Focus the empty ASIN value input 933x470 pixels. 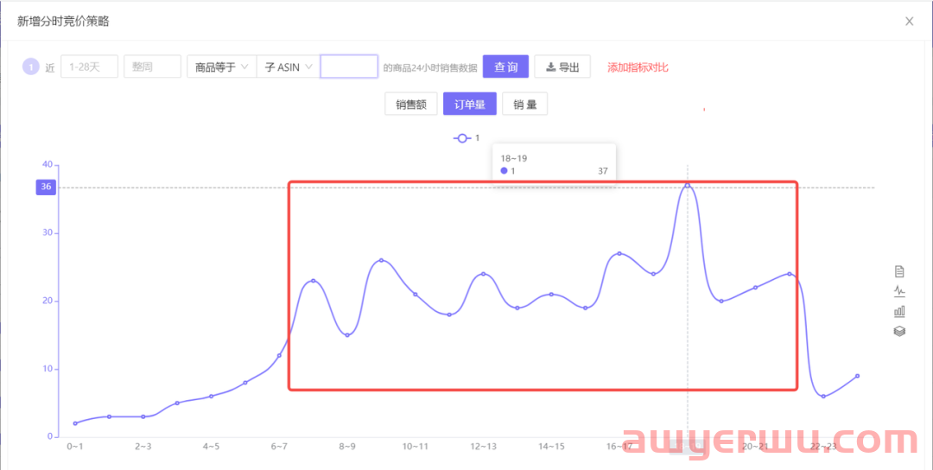click(x=349, y=67)
